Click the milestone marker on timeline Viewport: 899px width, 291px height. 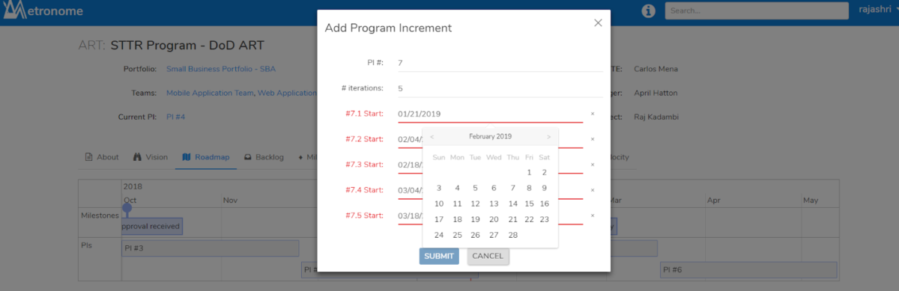click(127, 209)
